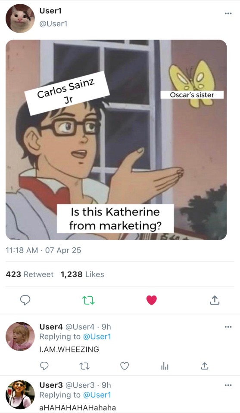Open the three-dot menu on User4's reply
The width and height of the screenshot is (240, 413).
(228, 327)
